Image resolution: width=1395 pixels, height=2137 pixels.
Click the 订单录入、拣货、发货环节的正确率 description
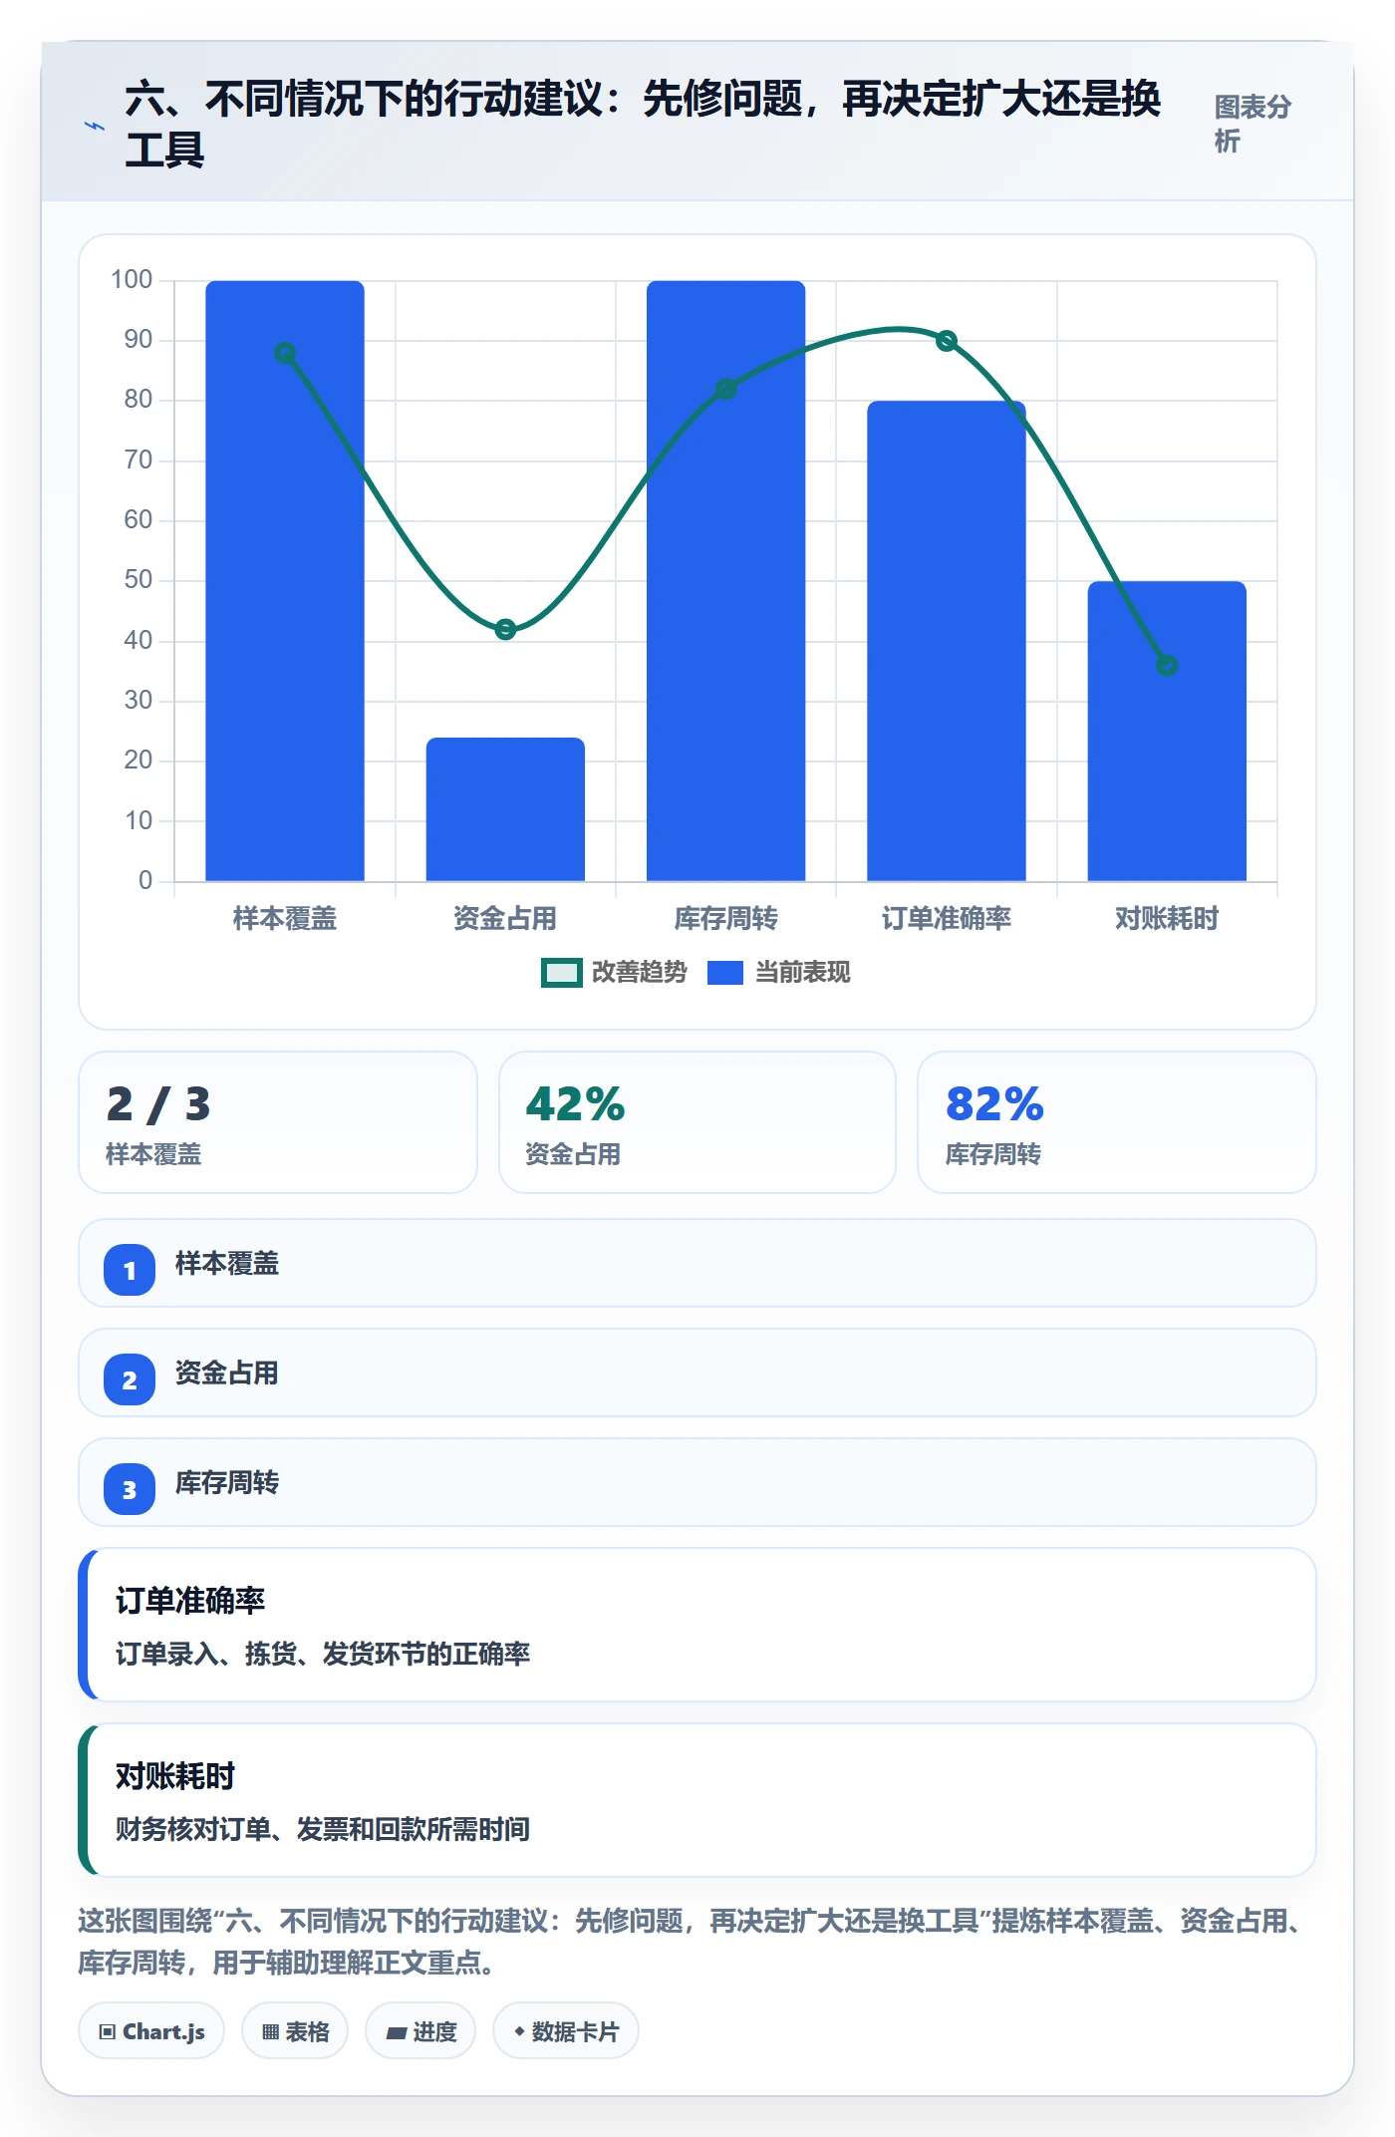pos(323,1655)
